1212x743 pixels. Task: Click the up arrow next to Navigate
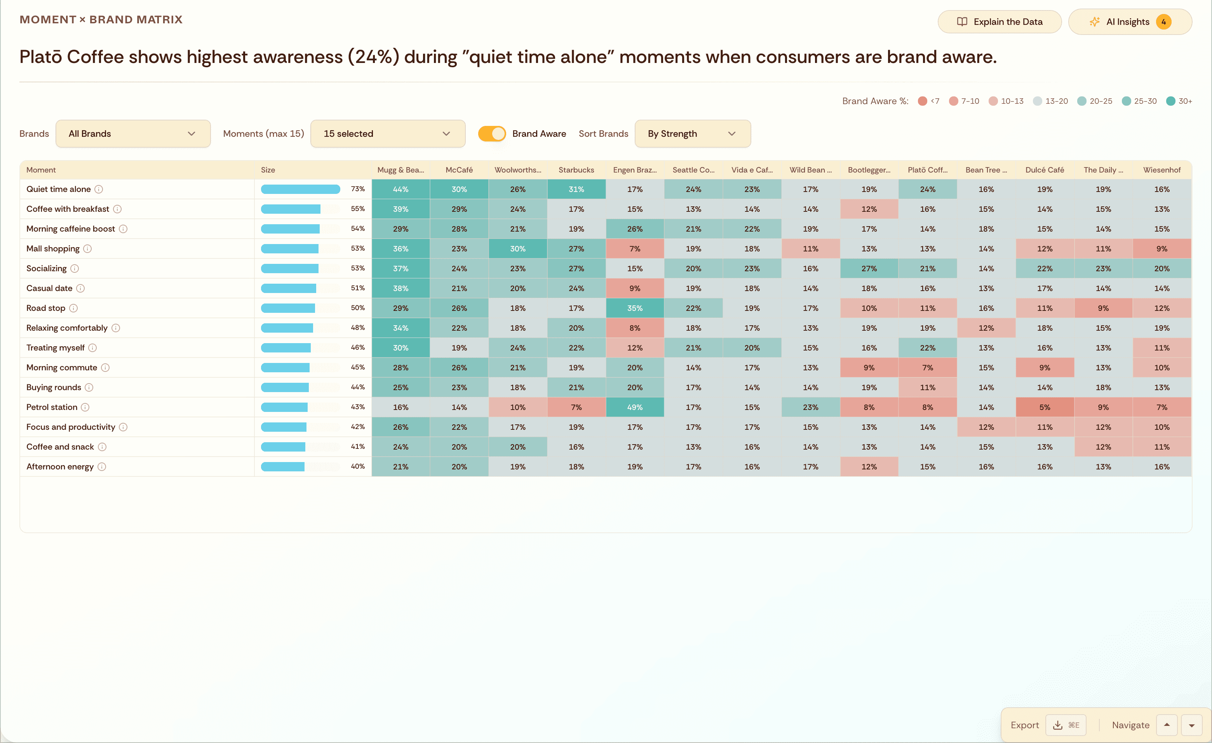point(1168,725)
